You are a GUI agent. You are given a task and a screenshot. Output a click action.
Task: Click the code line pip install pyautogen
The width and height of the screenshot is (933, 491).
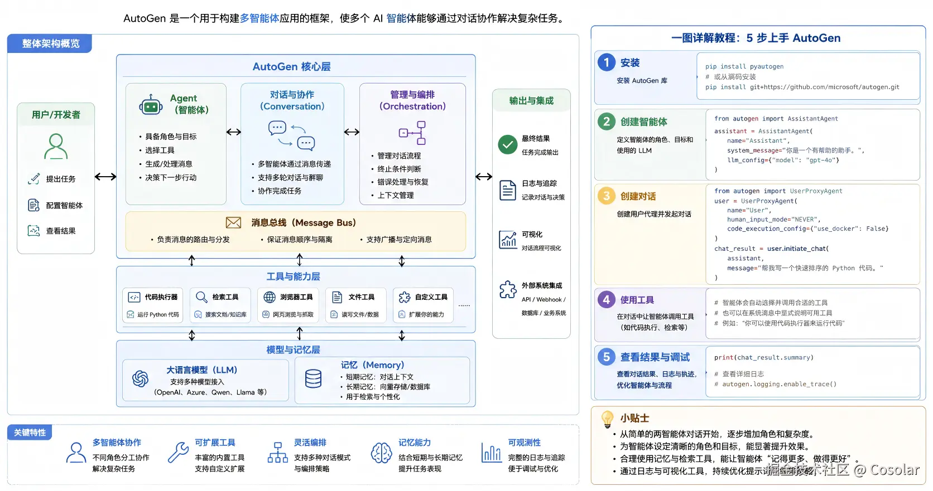point(744,66)
